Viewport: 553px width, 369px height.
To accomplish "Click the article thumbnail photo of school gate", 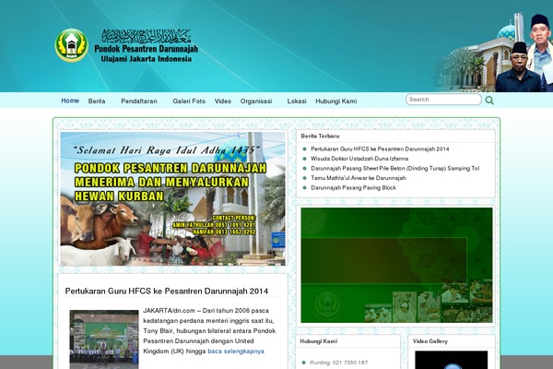I will pyautogui.click(x=104, y=339).
